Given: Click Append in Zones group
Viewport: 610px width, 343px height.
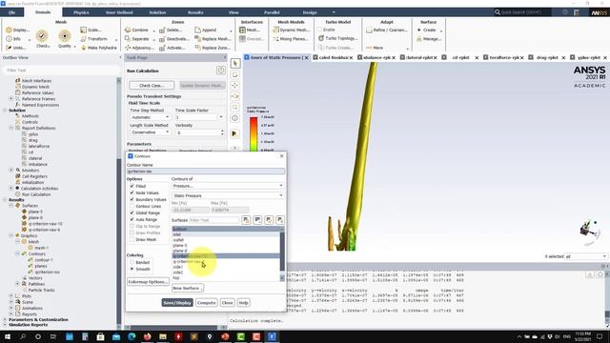Looking at the screenshot, I should coord(206,30).
